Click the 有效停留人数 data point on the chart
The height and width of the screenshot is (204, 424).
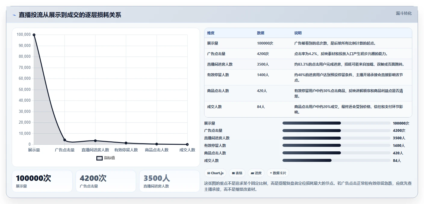coord(126,143)
